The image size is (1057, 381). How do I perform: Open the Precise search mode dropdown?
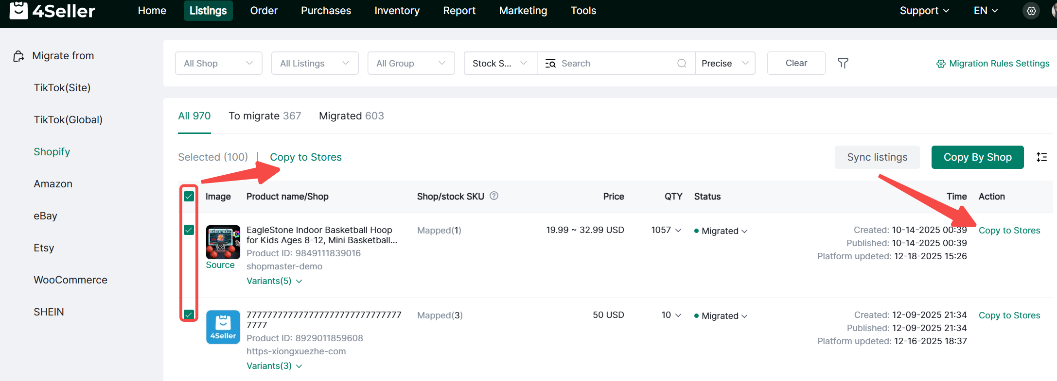pyautogui.click(x=724, y=64)
